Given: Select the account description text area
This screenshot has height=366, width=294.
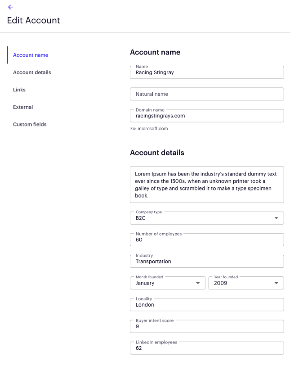Looking at the screenshot, I should (x=207, y=185).
